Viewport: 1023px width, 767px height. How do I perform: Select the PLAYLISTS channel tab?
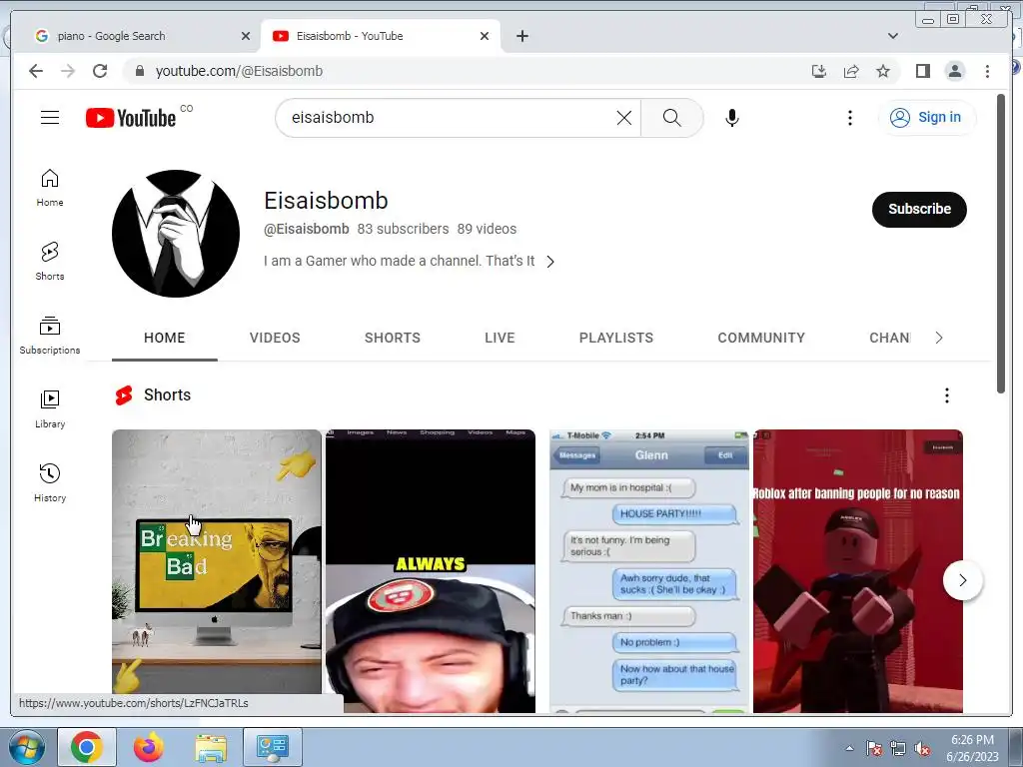click(x=615, y=338)
